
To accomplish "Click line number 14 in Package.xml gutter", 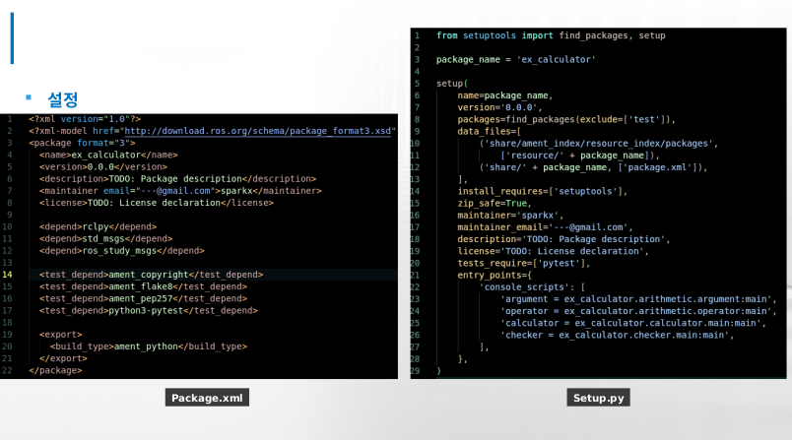I will 7,275.
